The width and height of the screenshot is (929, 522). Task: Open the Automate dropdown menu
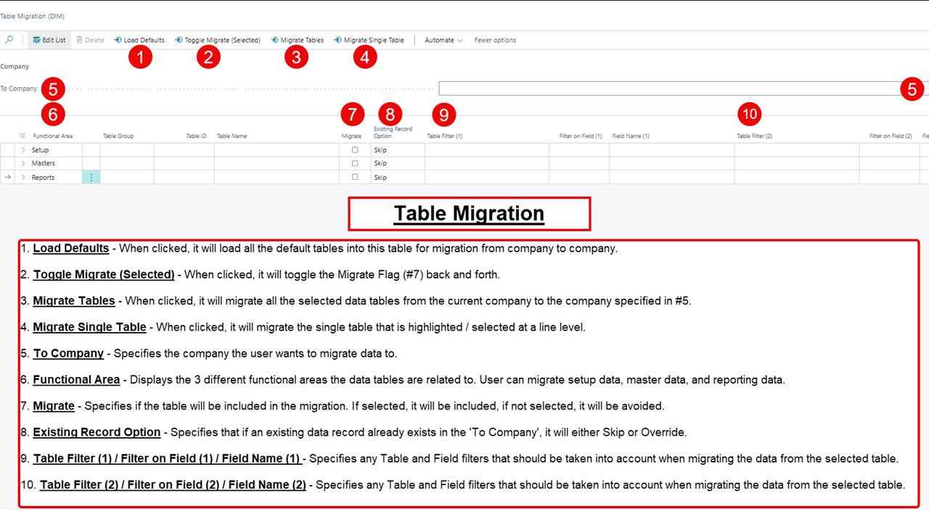tap(443, 40)
